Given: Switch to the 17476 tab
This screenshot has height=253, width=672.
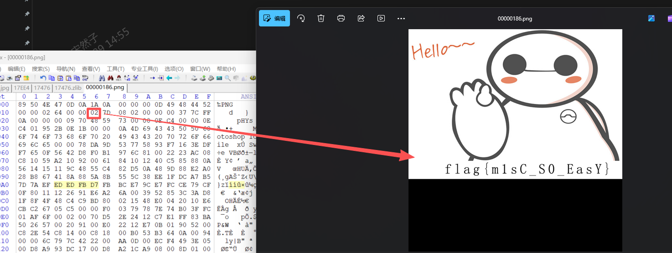Looking at the screenshot, I should (x=42, y=88).
